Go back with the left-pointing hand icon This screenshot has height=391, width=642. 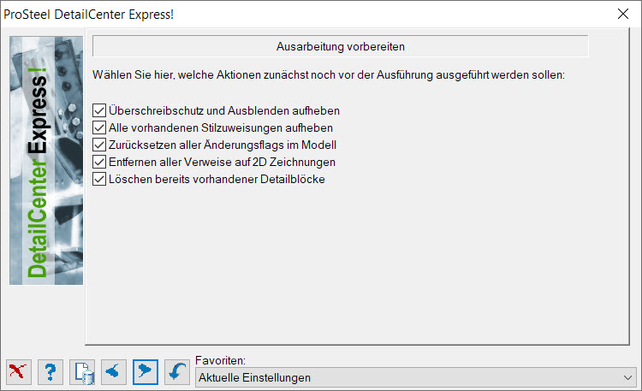tap(114, 372)
